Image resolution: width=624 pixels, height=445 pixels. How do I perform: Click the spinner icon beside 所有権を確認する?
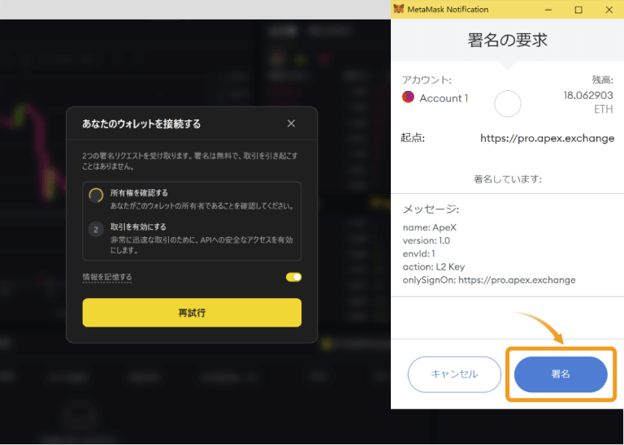[x=96, y=196]
